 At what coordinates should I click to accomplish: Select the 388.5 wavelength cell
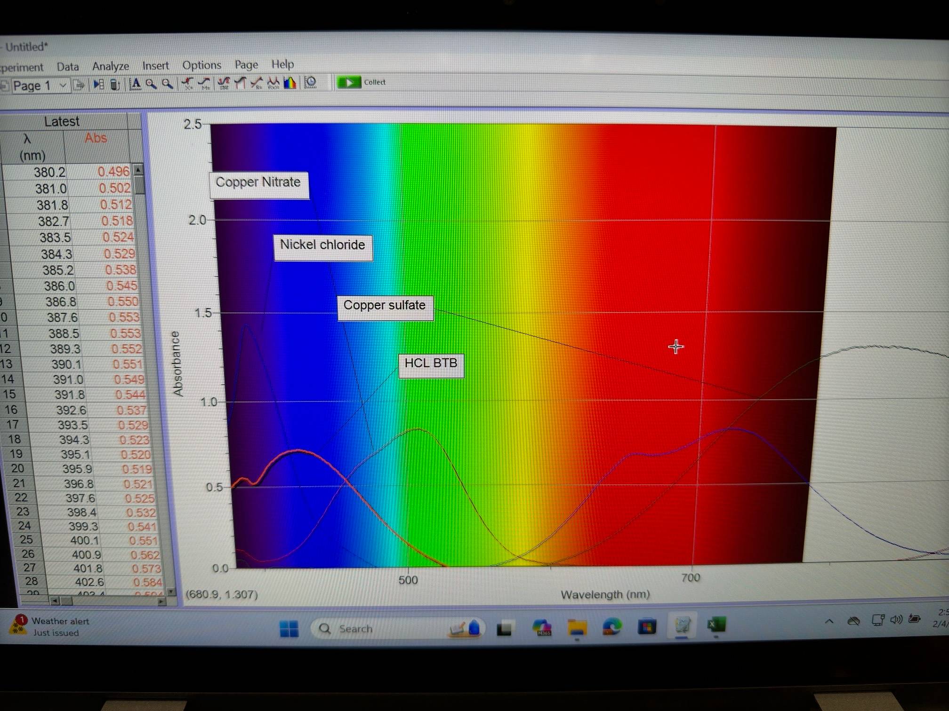click(x=64, y=333)
